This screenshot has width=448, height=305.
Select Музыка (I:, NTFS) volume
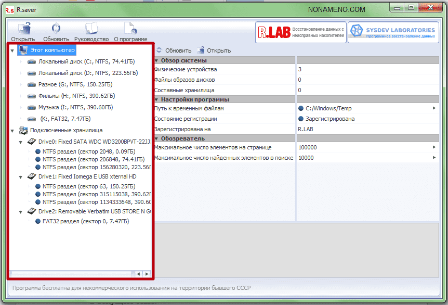click(x=75, y=107)
